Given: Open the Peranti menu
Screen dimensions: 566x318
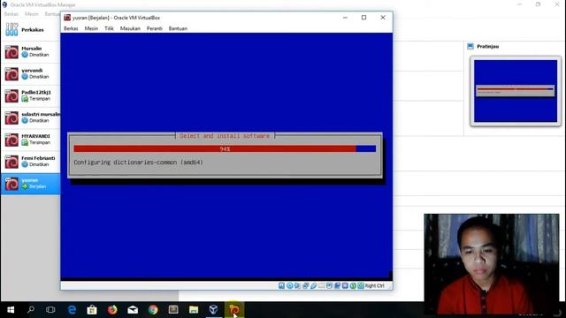Looking at the screenshot, I should point(155,28).
